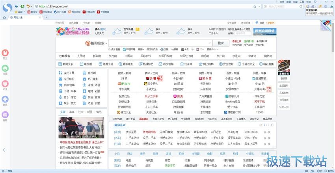Click the 佛山 city 更改 link
335x173 pixels.
tap(103, 29)
